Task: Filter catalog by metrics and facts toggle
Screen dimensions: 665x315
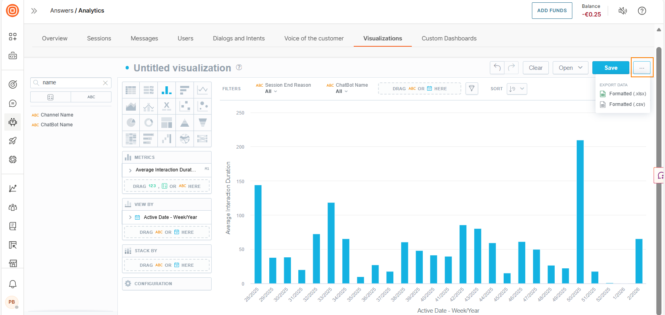Action: pyautogui.click(x=51, y=97)
